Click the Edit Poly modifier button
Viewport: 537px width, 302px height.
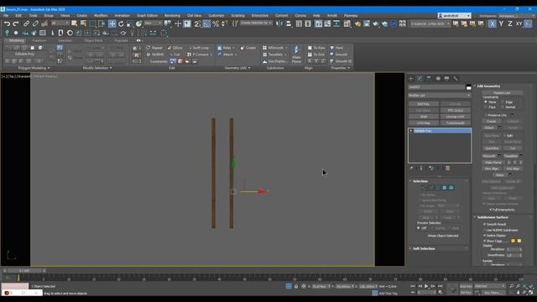pos(423,104)
